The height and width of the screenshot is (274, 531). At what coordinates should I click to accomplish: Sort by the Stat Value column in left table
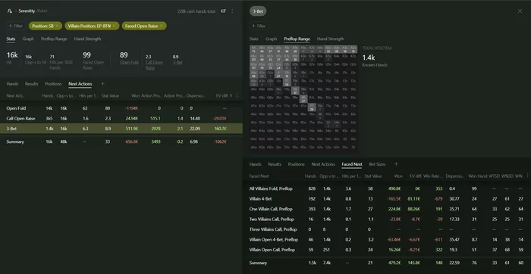point(110,95)
